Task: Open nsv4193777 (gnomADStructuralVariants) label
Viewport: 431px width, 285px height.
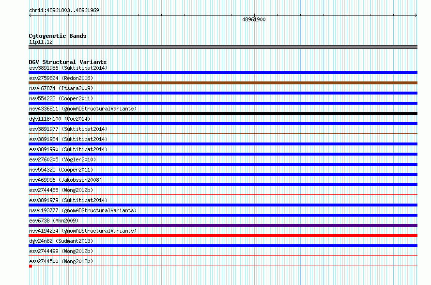Action: (83, 210)
